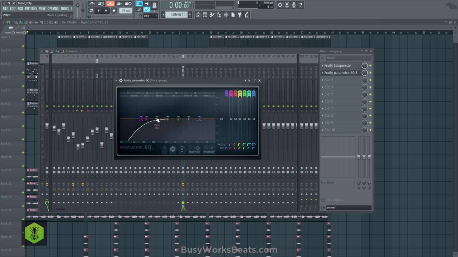Expand Fruity Compressor slot menu arrow
This screenshot has width=458, height=257.
[x=322, y=66]
